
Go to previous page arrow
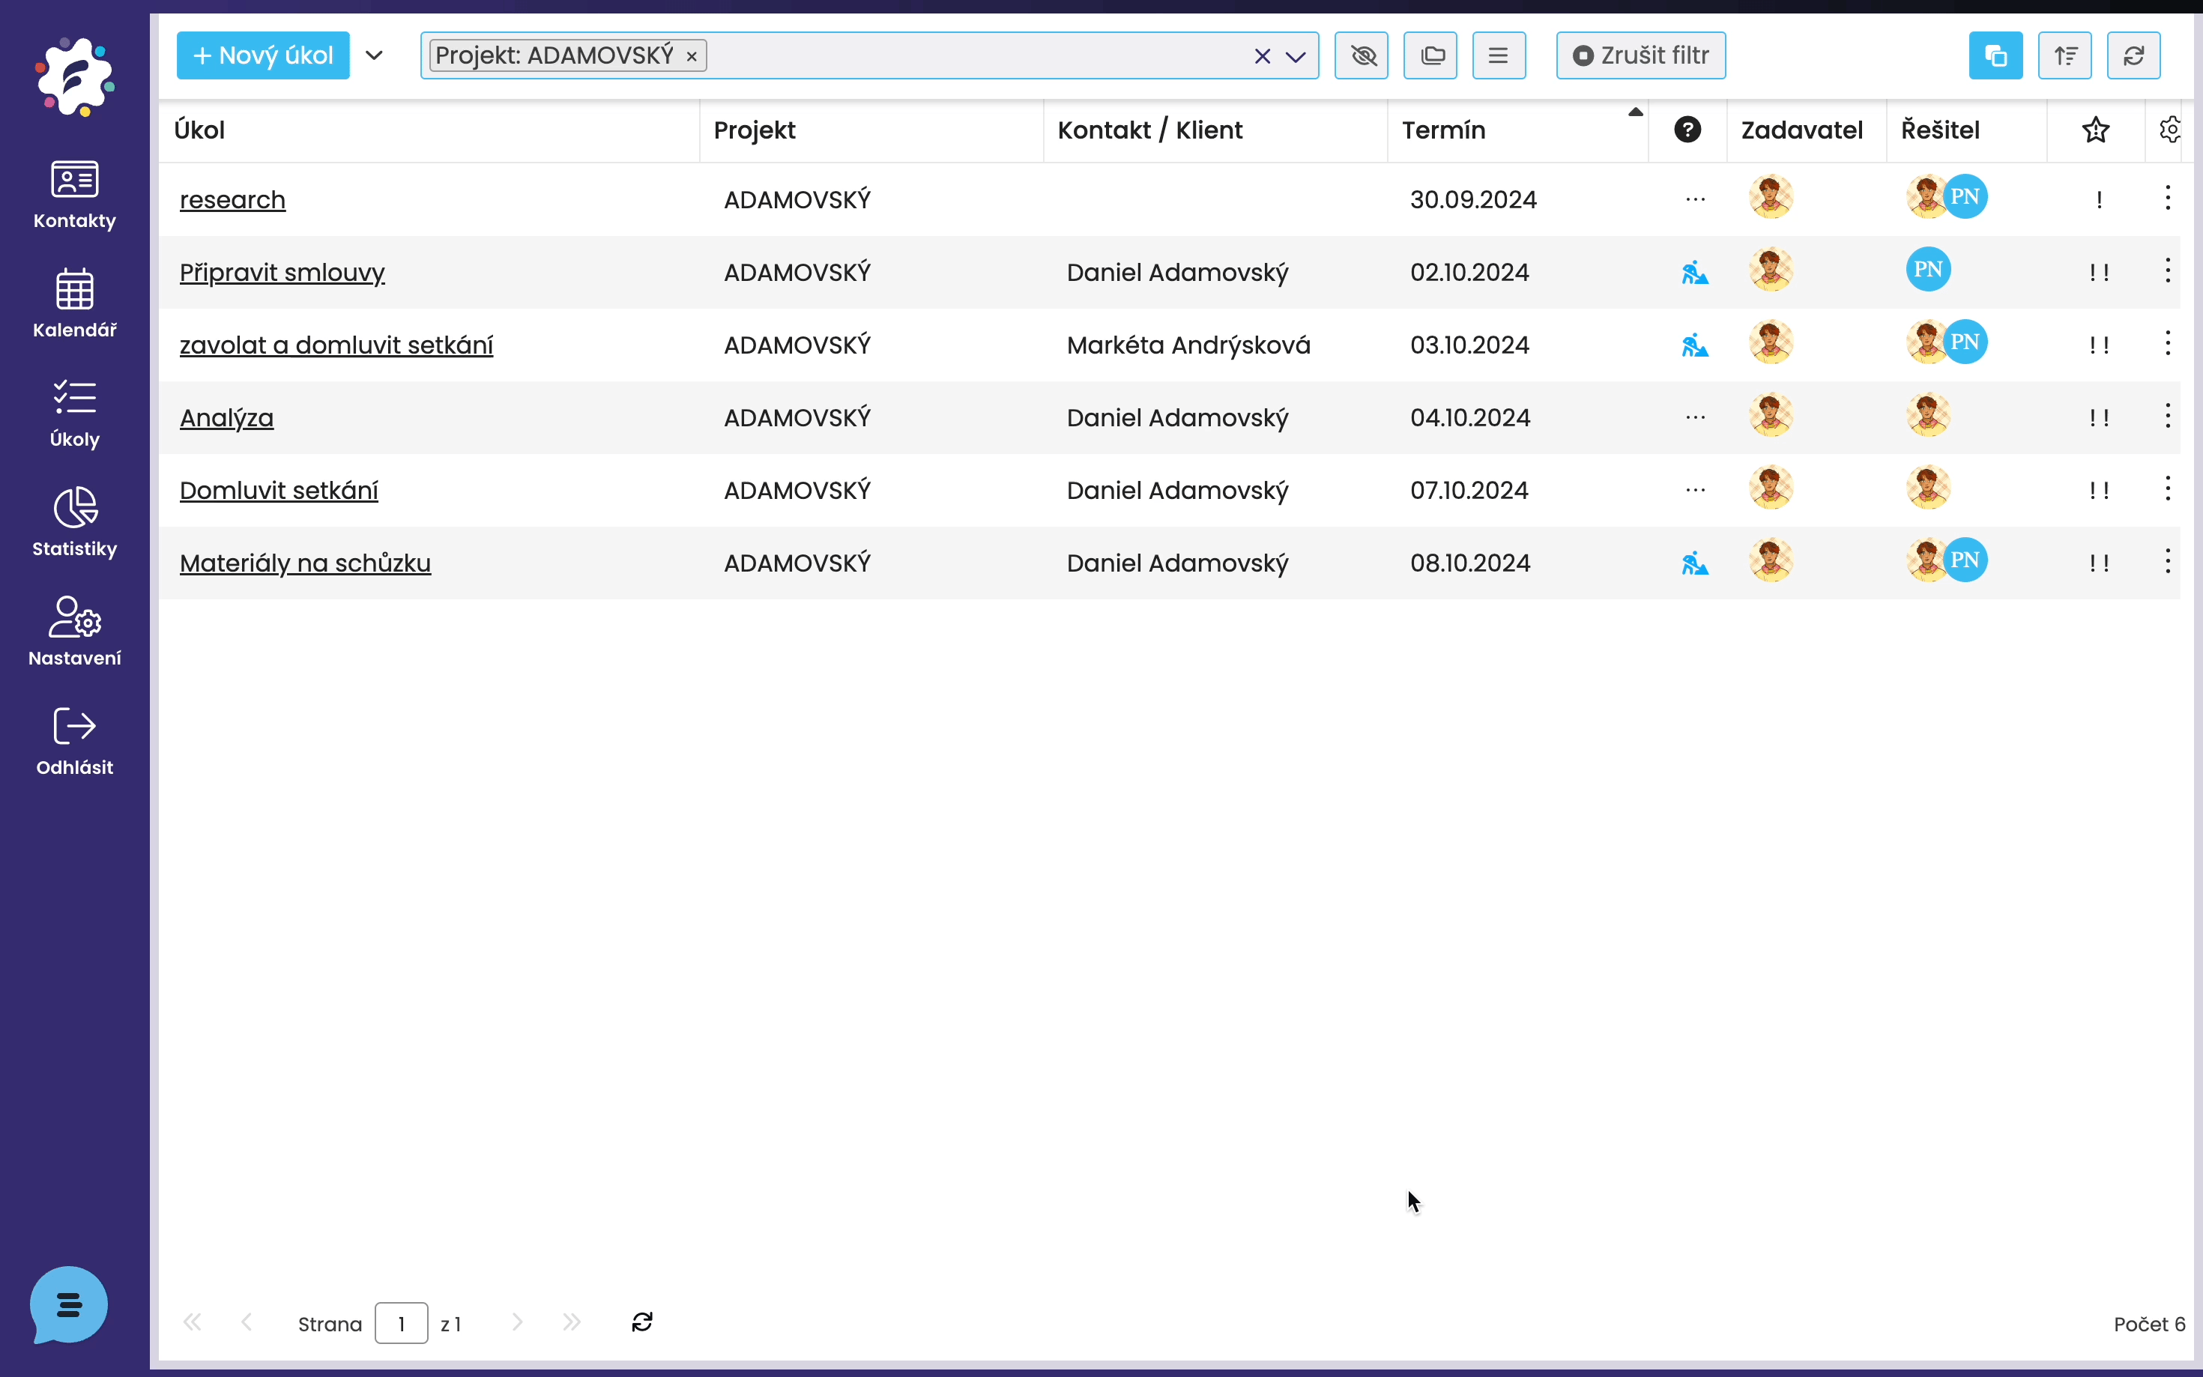pos(246,1322)
